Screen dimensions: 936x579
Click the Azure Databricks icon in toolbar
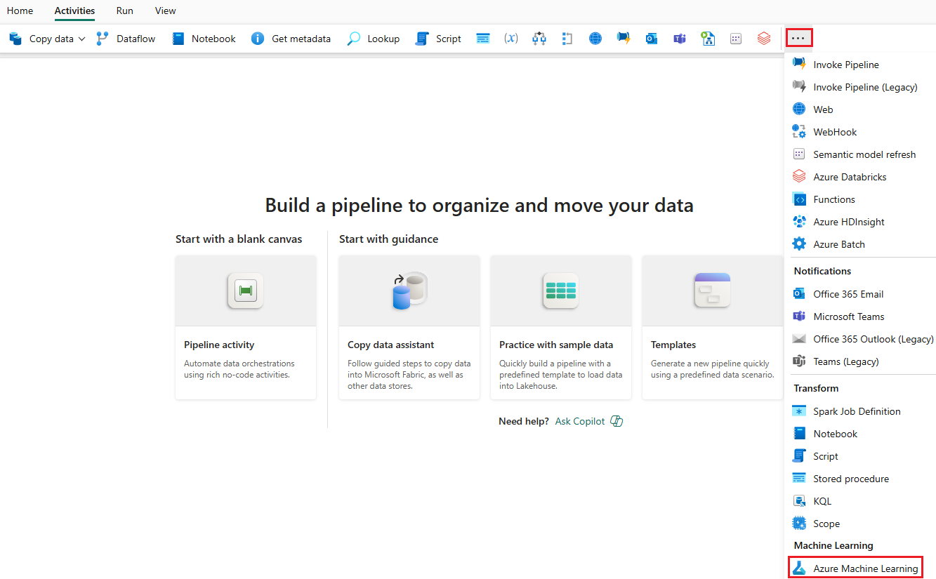coord(764,39)
